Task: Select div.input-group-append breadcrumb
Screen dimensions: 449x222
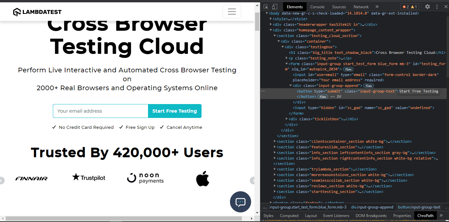Action: (372, 207)
